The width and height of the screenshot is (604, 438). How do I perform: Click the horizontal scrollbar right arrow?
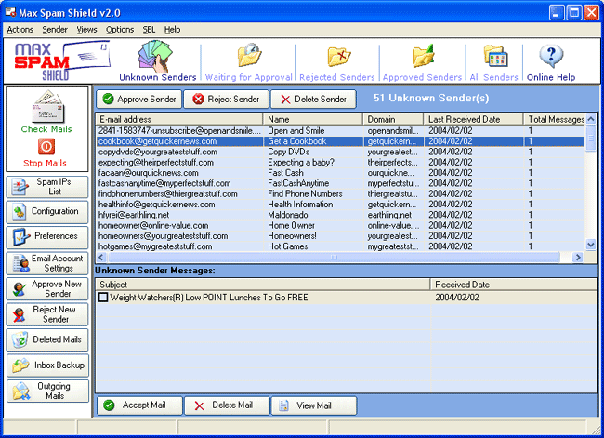(577, 258)
